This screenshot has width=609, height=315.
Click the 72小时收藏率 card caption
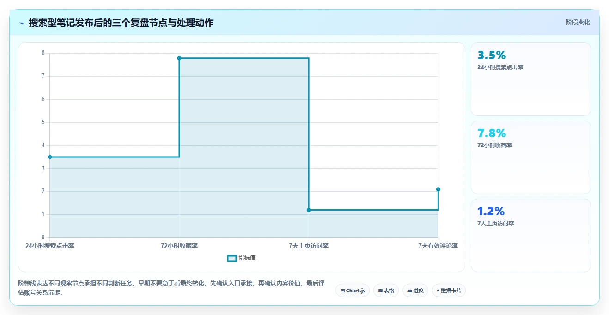point(494,145)
